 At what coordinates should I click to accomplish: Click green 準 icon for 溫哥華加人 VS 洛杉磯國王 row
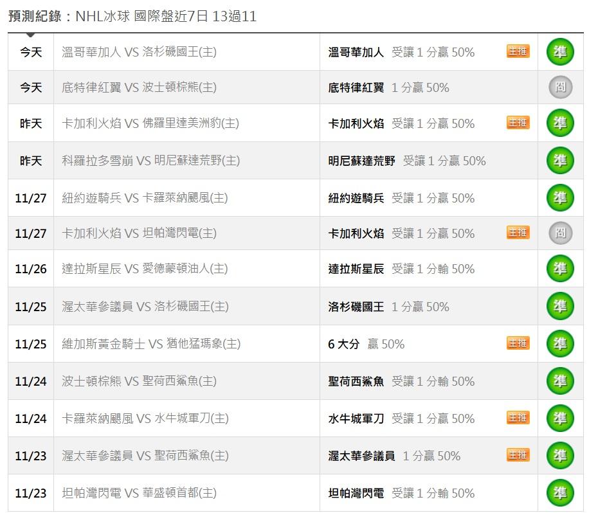560,52
